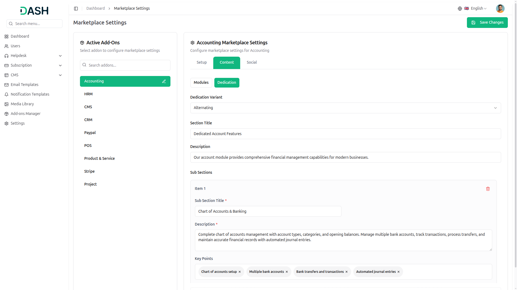
Task: Select the Paypal addon
Action: tap(125, 133)
